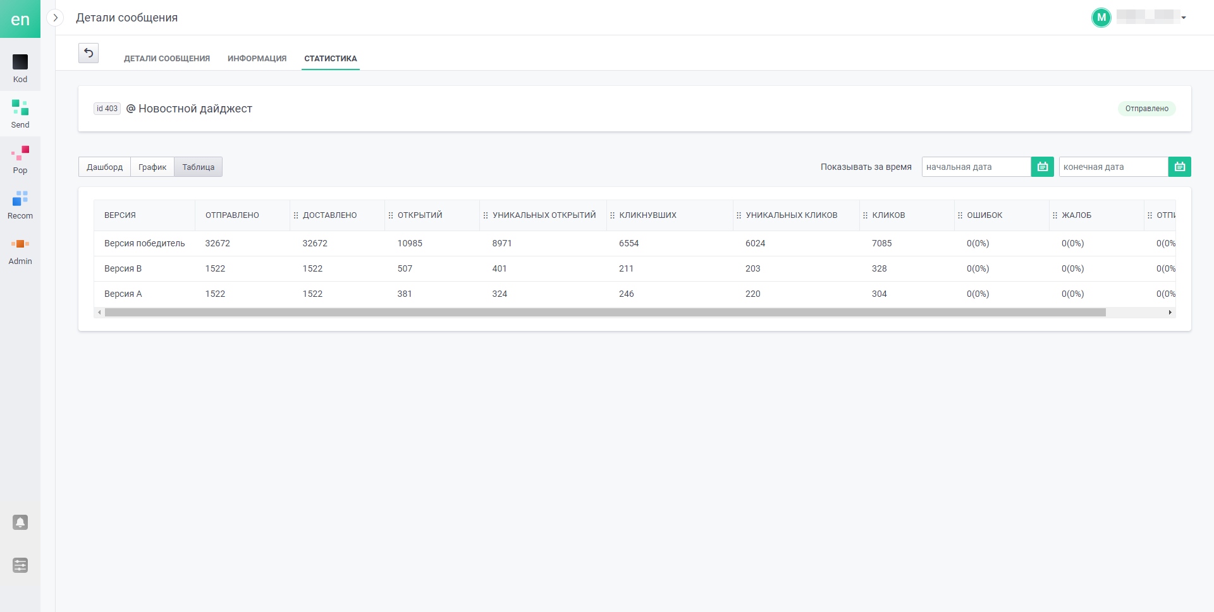Grab the Кликов column drag handle
Image resolution: width=1214 pixels, height=612 pixels.
point(865,215)
